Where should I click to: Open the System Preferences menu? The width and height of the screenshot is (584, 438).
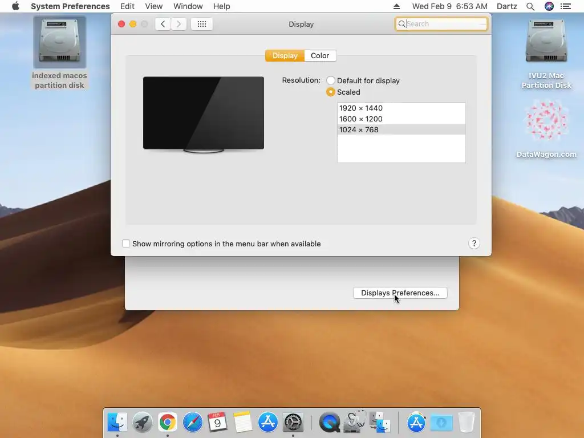tap(70, 6)
